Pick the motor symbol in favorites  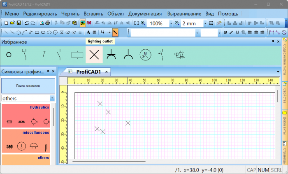tap(145, 54)
